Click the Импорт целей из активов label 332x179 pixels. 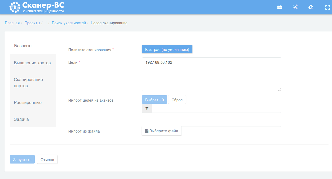91,100
